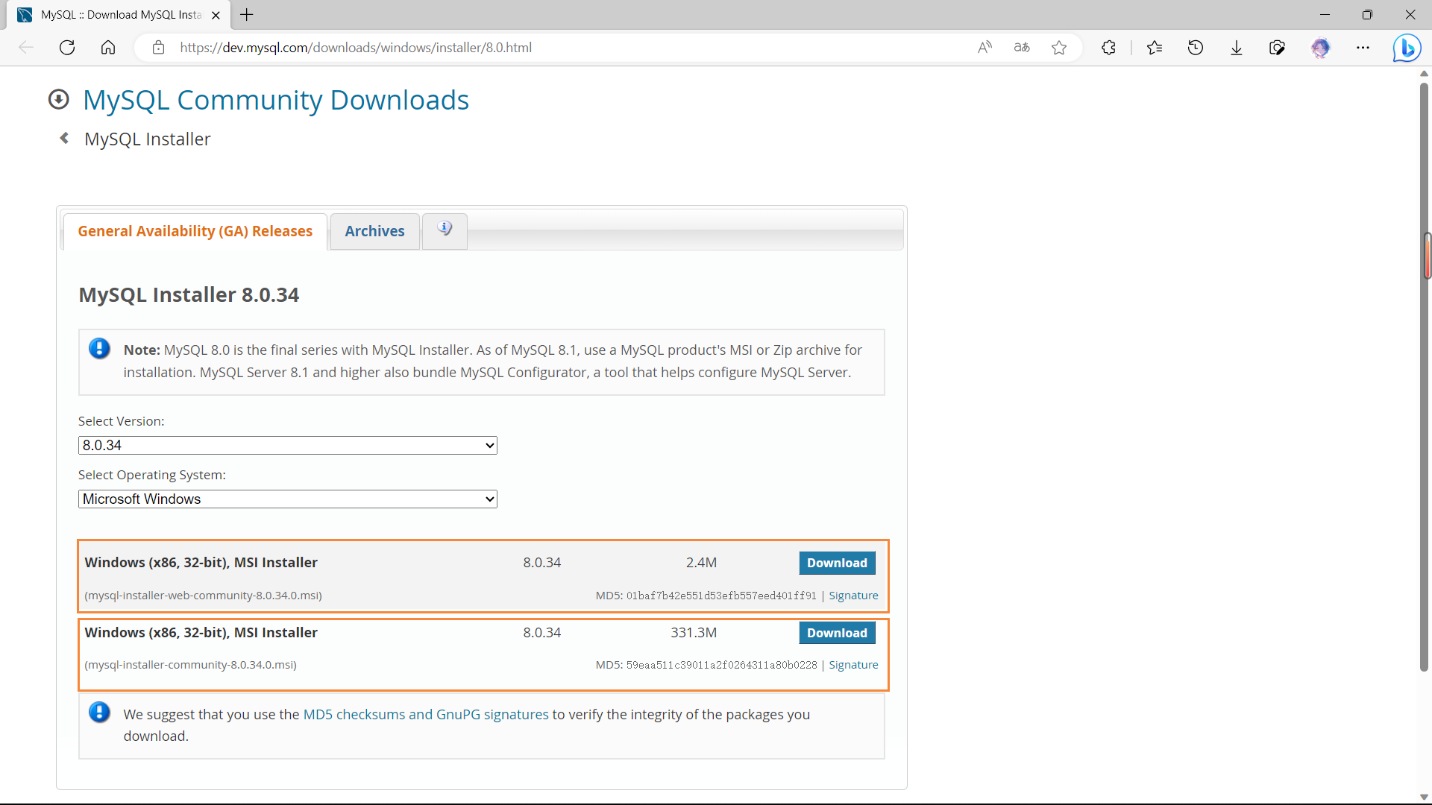
Task: Click the translate page icon
Action: [x=1022, y=48]
